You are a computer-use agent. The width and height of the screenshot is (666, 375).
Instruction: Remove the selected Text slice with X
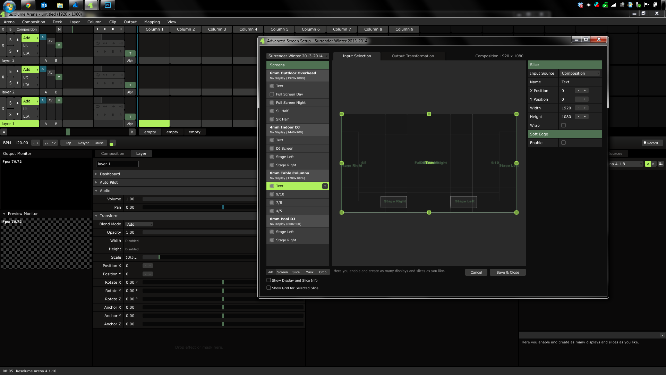pos(325,186)
